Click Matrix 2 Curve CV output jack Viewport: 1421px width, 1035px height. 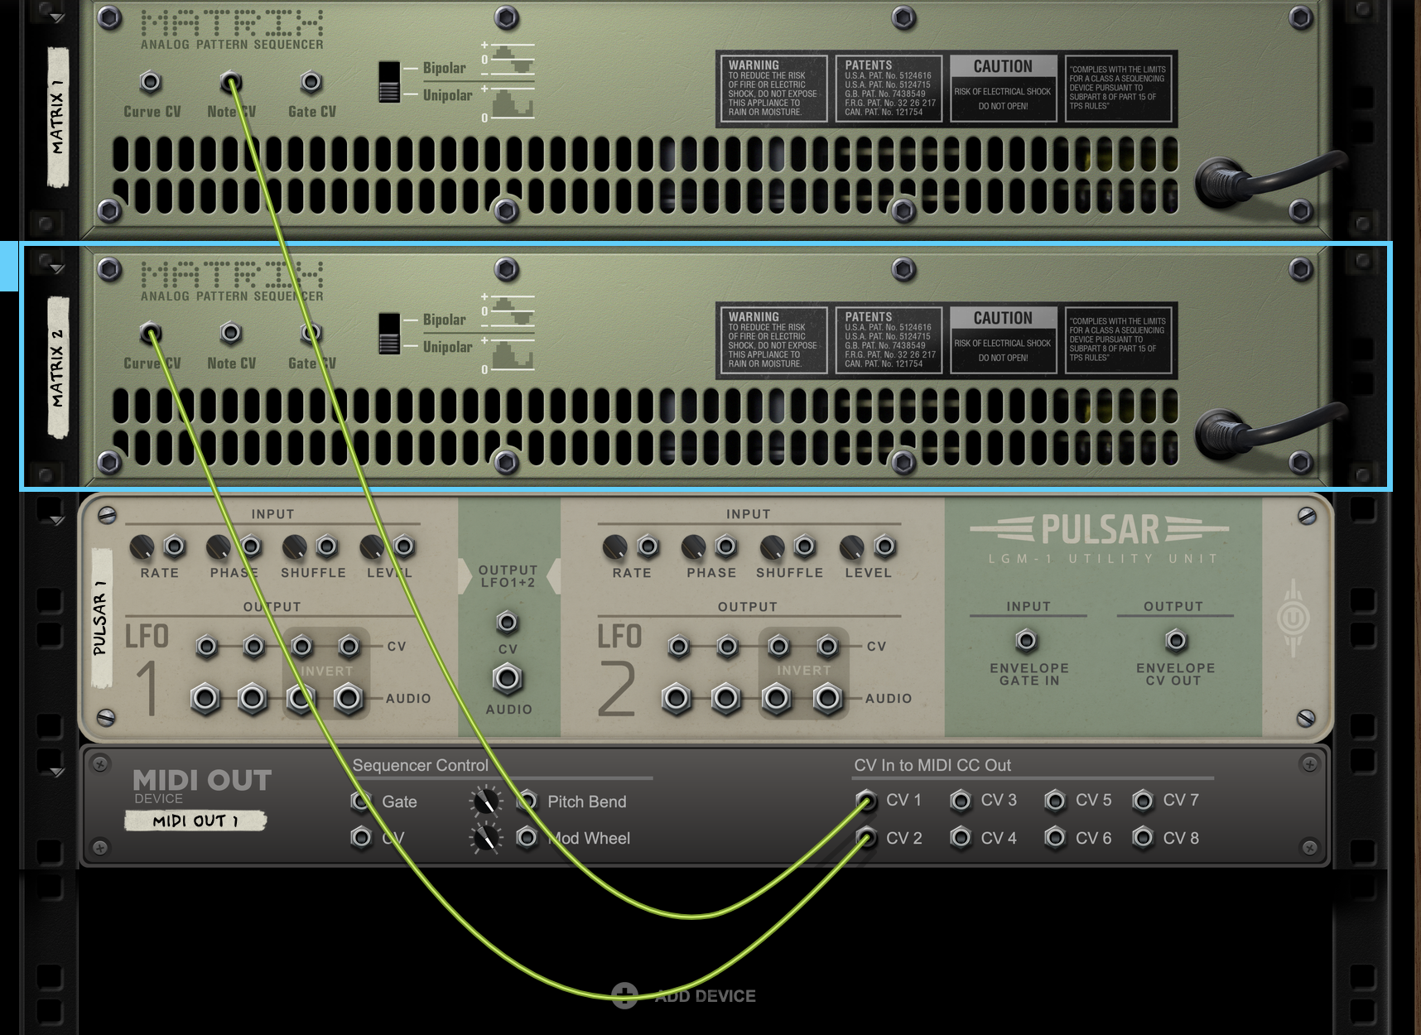tap(151, 334)
